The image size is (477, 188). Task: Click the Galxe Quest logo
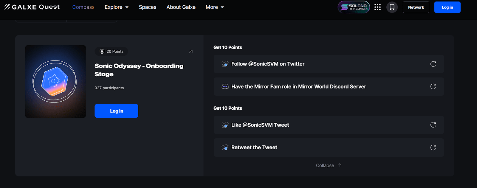pyautogui.click(x=32, y=7)
